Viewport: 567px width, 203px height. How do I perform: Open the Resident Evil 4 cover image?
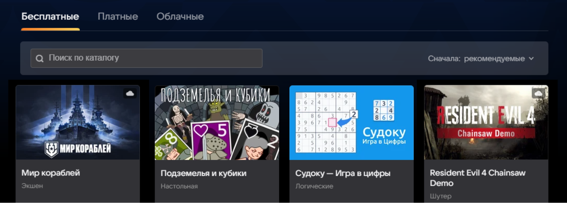click(486, 122)
